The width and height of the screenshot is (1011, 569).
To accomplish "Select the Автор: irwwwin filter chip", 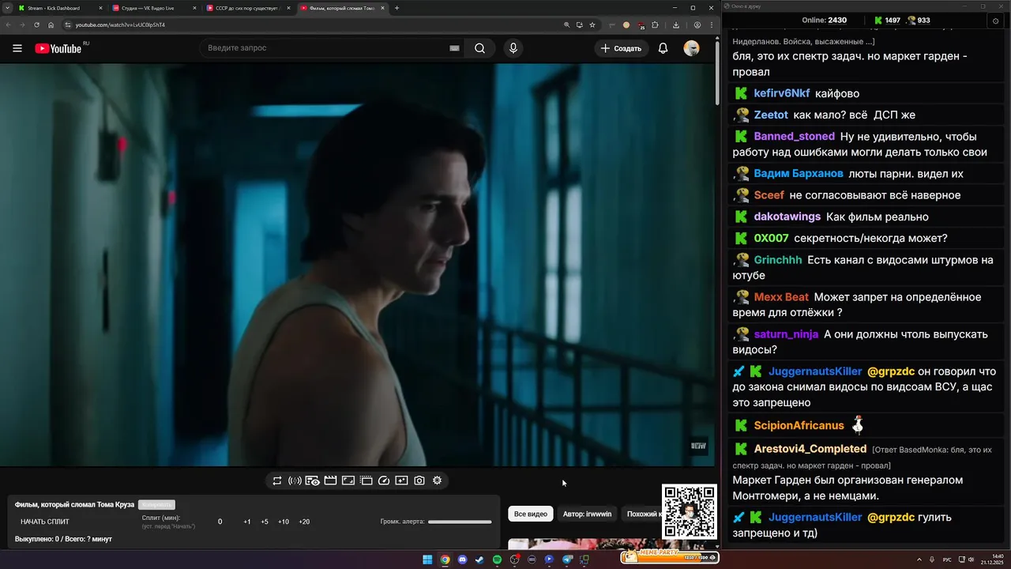I will coord(587,514).
